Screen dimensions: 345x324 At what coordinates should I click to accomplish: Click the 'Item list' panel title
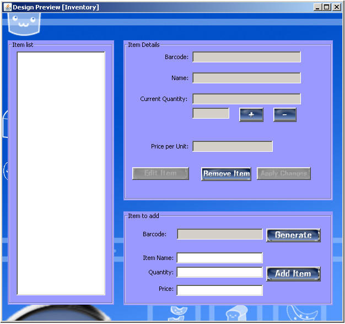click(x=23, y=45)
